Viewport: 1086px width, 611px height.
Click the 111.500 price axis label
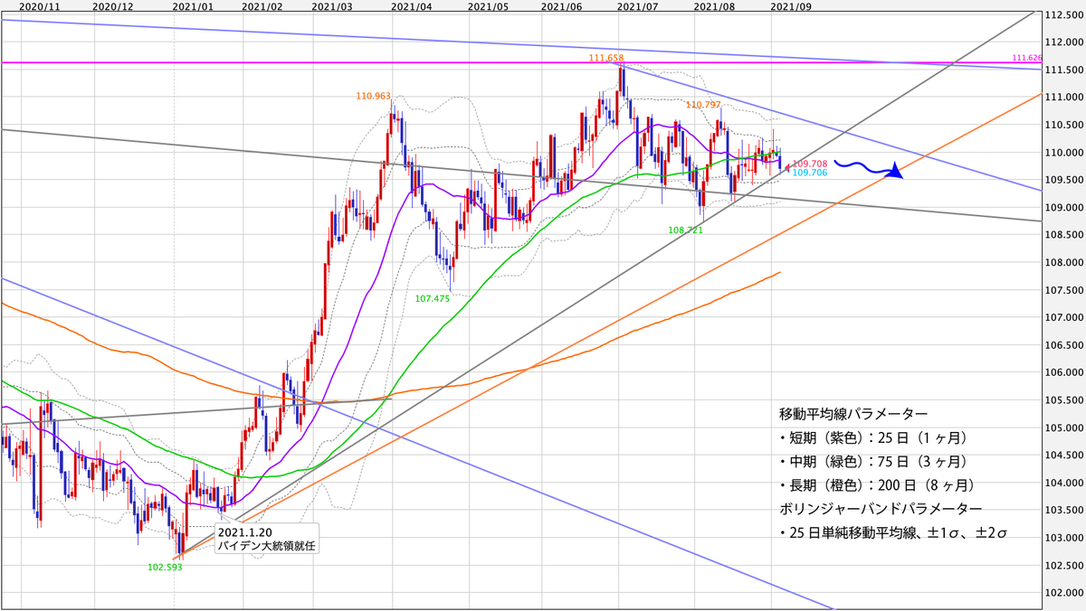coord(1062,70)
